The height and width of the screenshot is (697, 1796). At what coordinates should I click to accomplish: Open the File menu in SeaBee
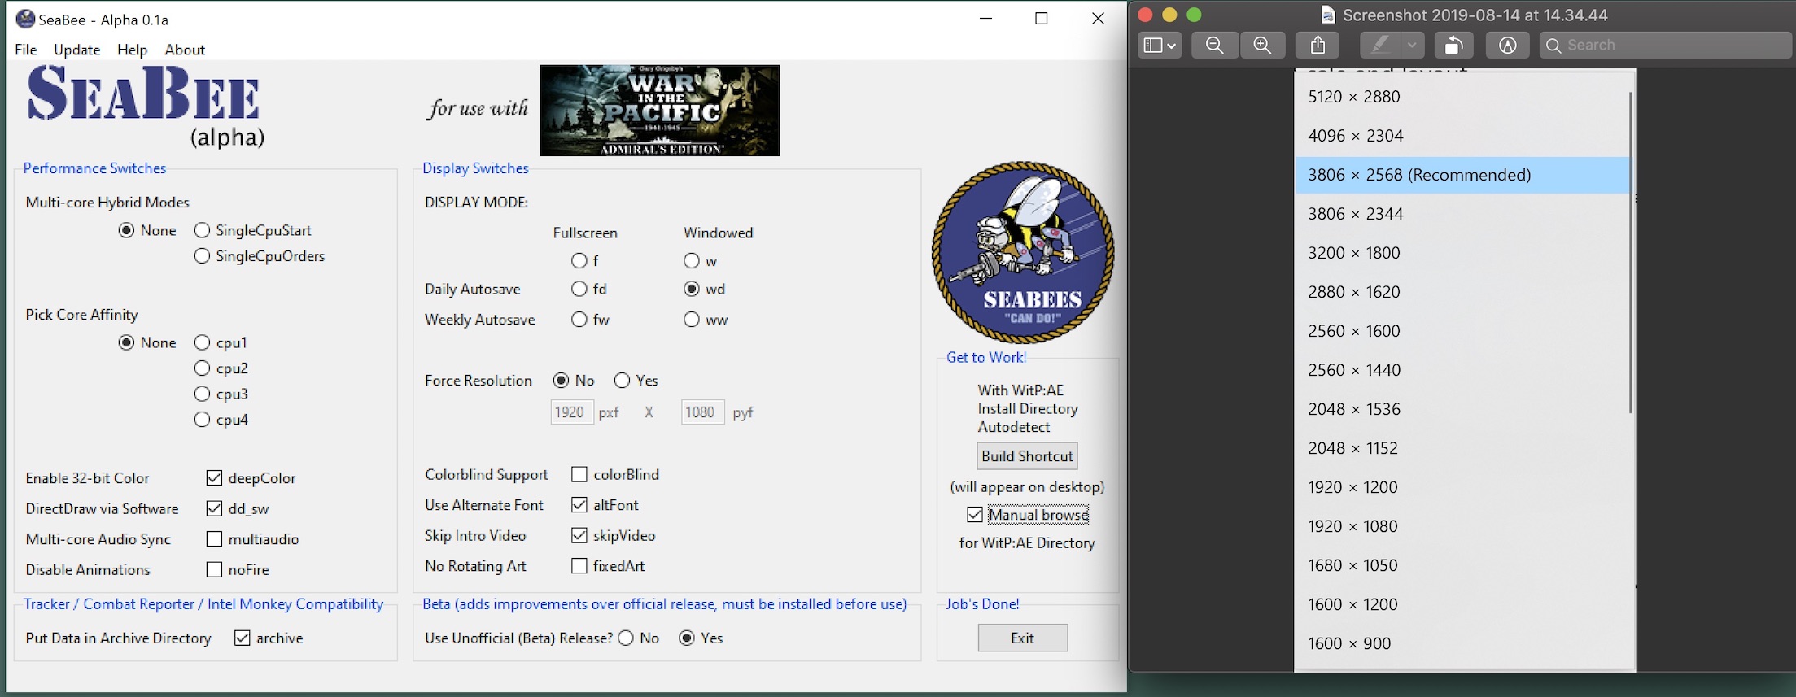point(26,50)
